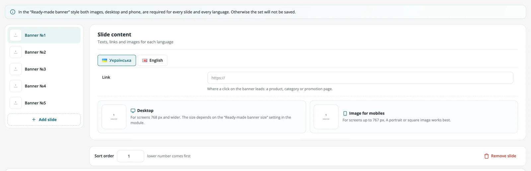Click the 'Where a click on the banner leads' hint

[x=270, y=89]
